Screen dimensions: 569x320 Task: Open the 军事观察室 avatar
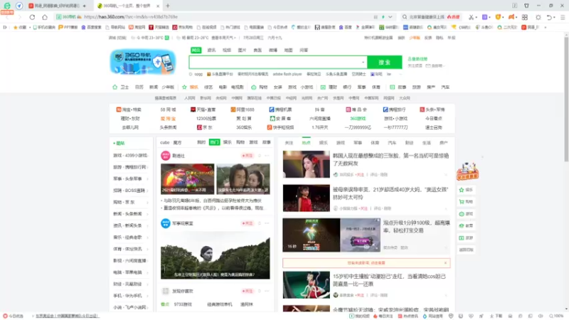pos(166,223)
